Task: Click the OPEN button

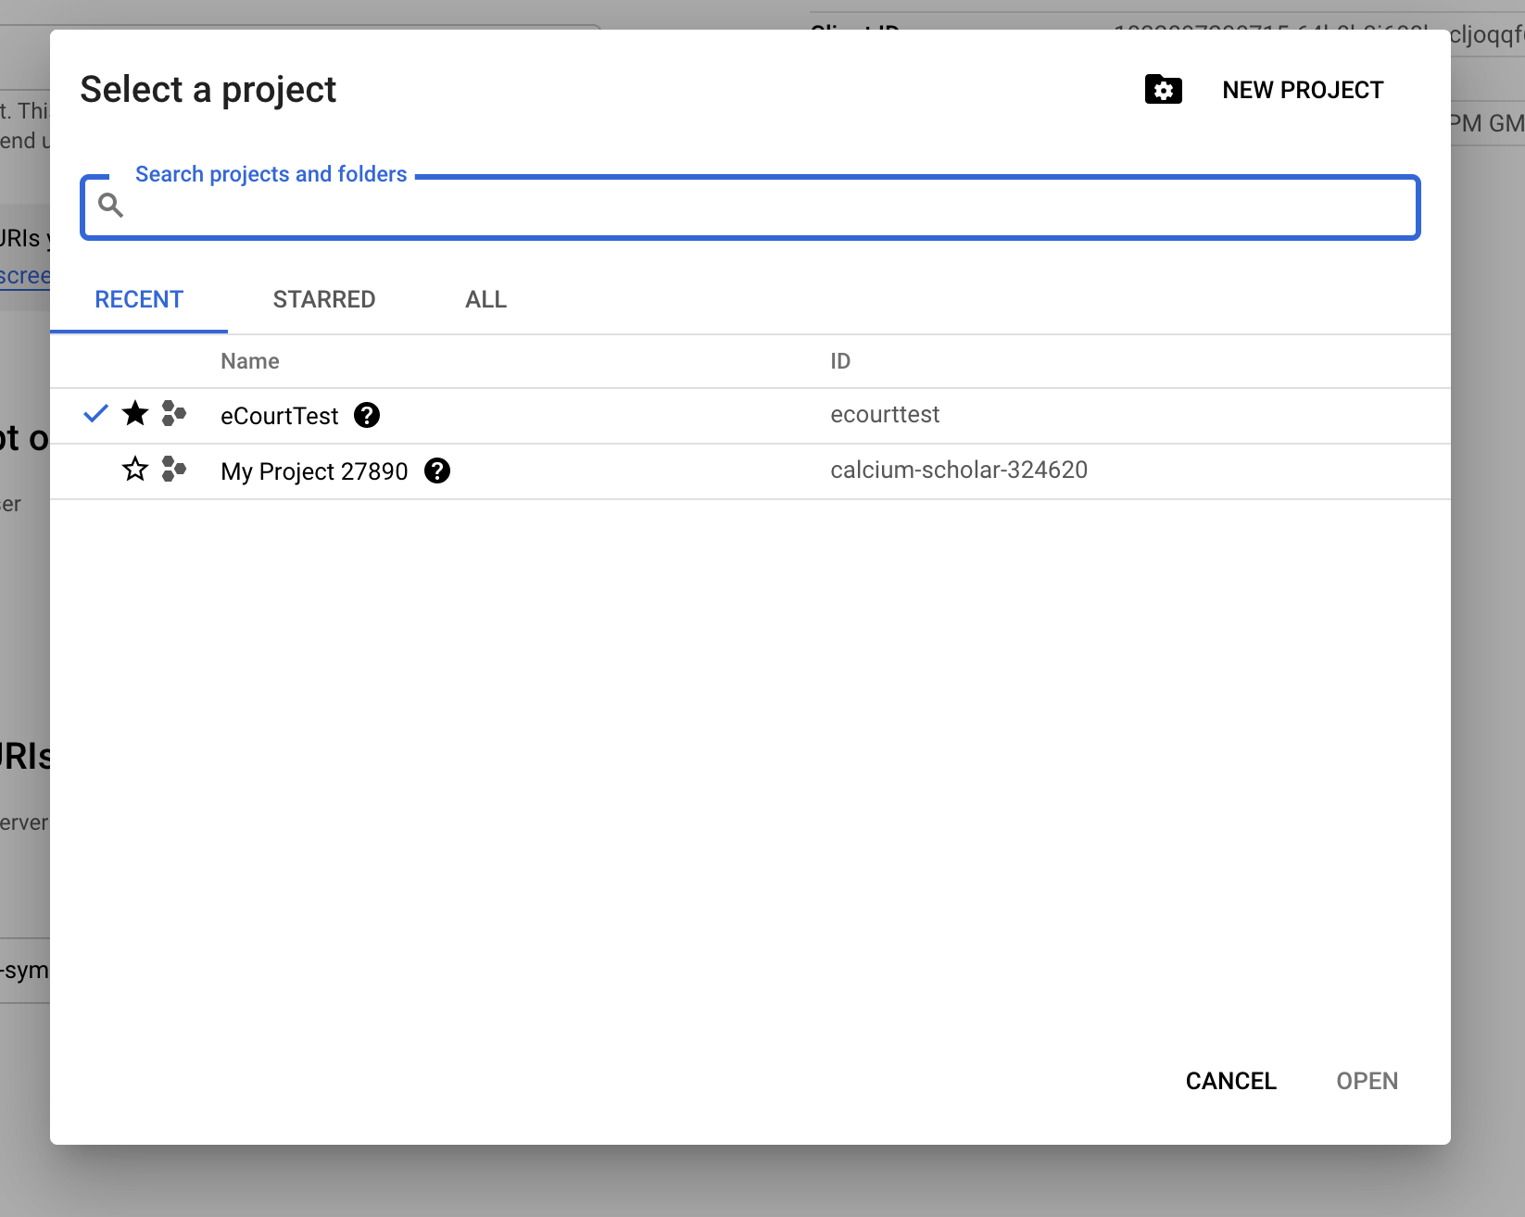Action: tap(1367, 1081)
